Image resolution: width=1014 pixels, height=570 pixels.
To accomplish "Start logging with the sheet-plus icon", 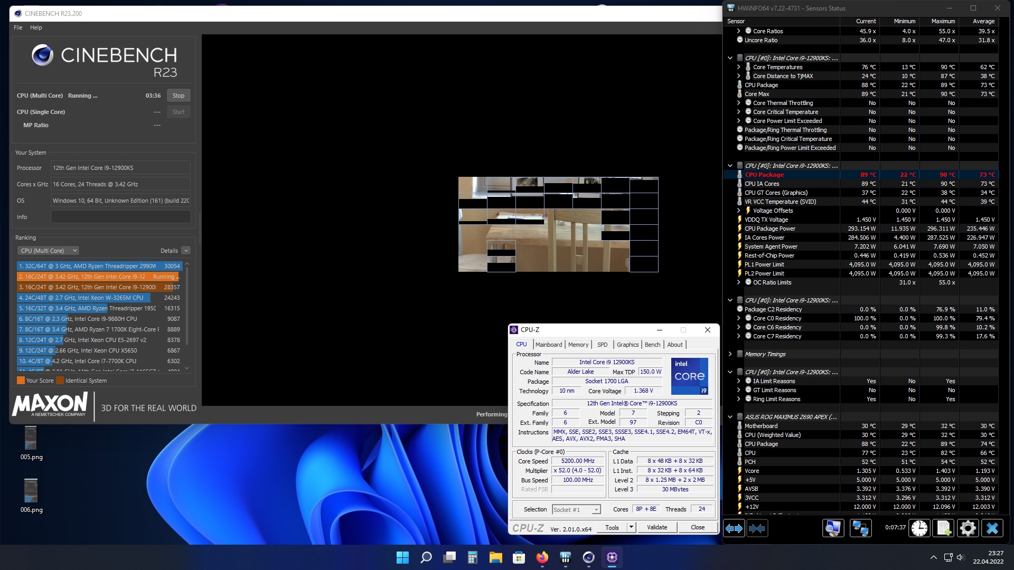I will (944, 528).
